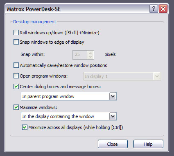Enable Snap windows to edge of display
The image size is (174, 156).
(16, 42)
